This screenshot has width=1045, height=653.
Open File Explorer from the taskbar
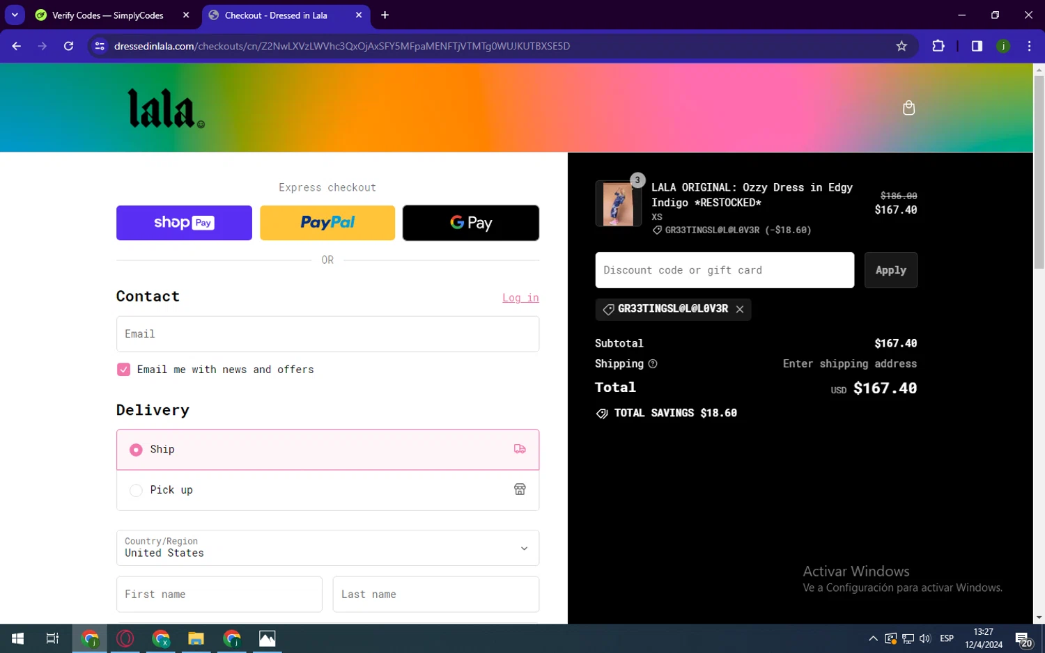pyautogui.click(x=196, y=638)
